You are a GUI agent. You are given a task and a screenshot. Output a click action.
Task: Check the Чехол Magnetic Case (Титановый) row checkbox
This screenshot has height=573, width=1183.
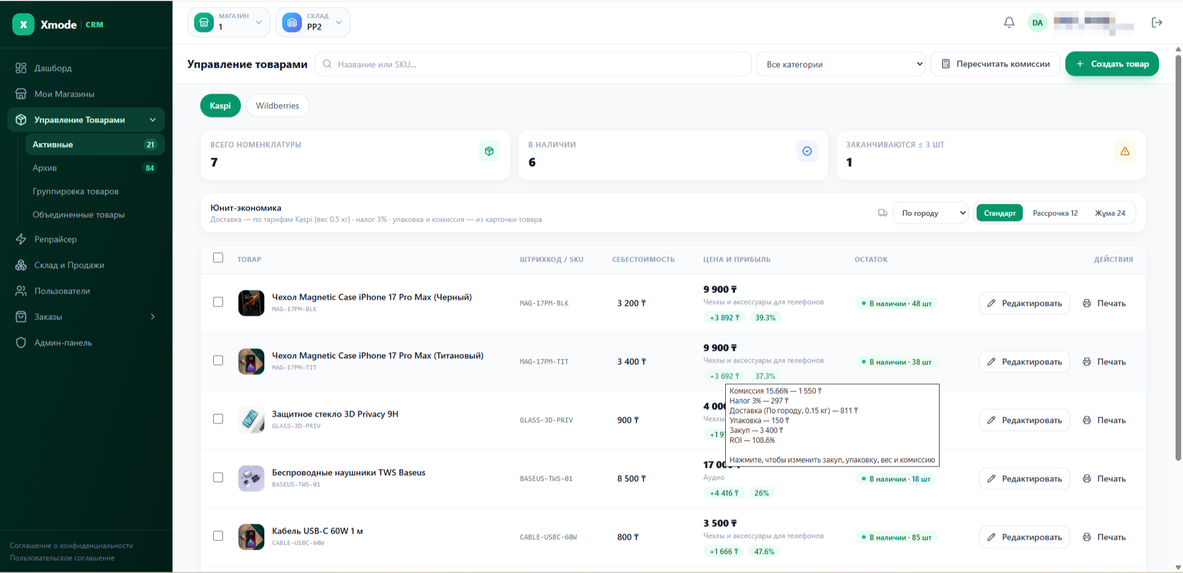(218, 361)
